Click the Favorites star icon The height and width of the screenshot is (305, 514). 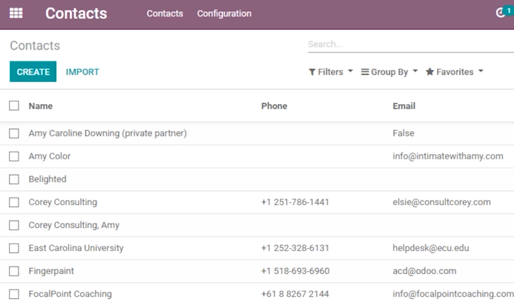click(429, 71)
